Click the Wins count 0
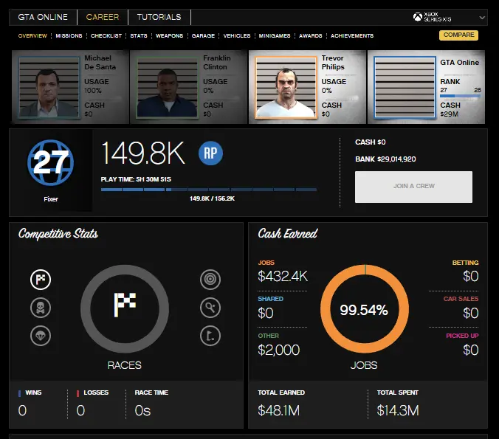The width and height of the screenshot is (499, 439). click(x=22, y=410)
